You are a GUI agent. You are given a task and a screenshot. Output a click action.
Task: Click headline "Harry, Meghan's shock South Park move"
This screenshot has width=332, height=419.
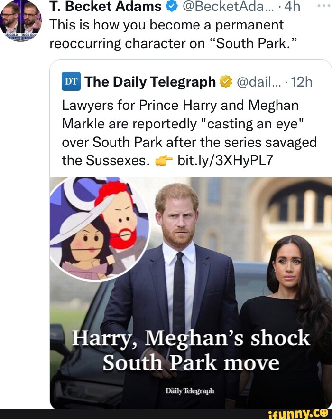click(x=191, y=351)
